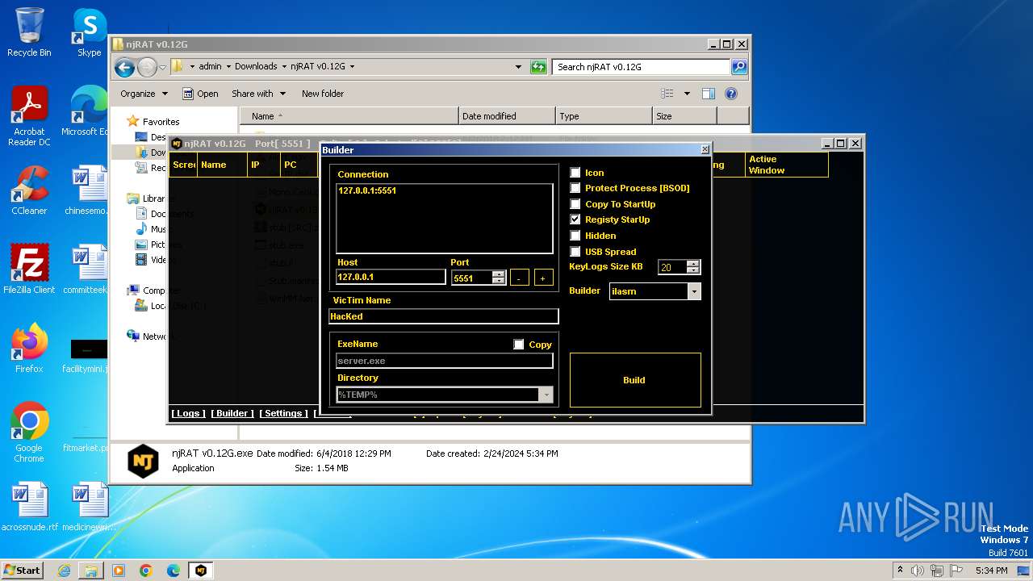Launch CCleaner from the desktop
Image resolution: width=1033 pixels, height=581 pixels.
(29, 190)
